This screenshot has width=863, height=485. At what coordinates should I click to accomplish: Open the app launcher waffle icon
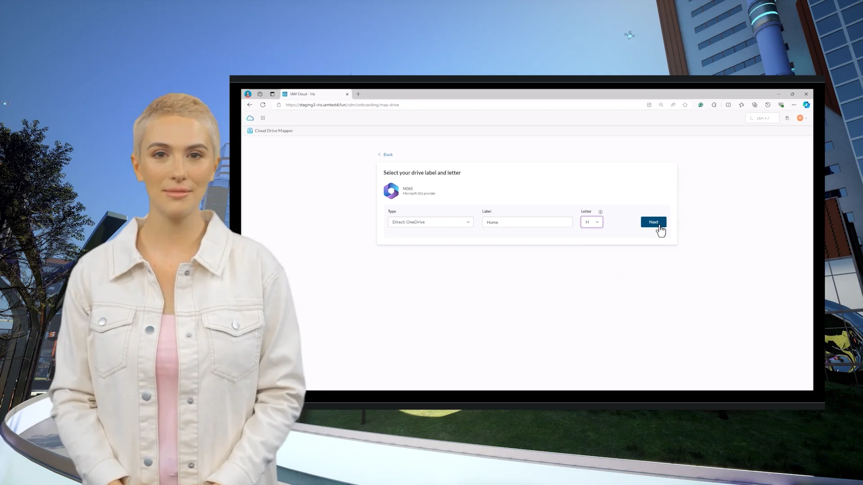263,118
